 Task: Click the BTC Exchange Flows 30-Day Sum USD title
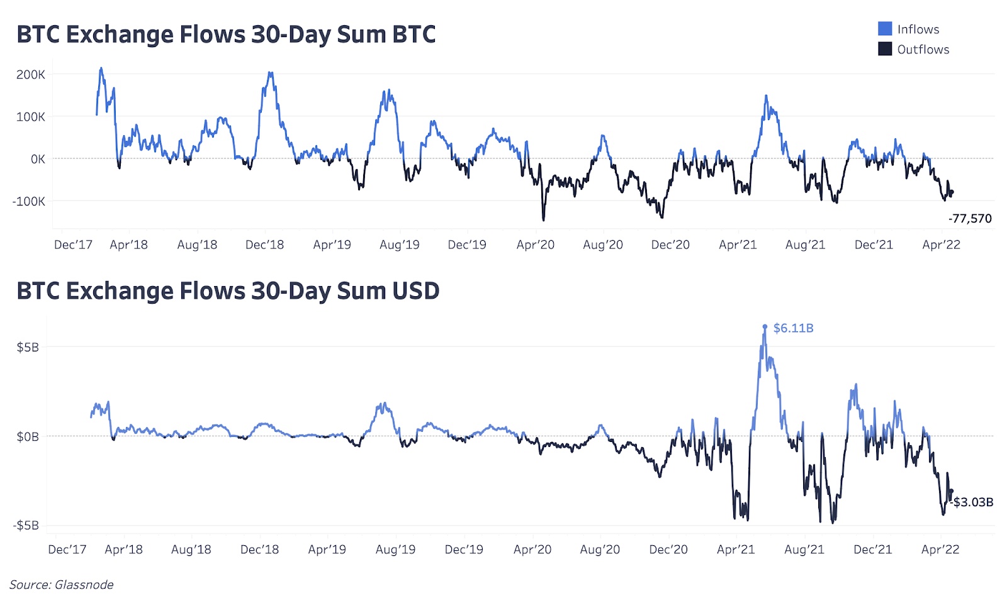tap(228, 291)
